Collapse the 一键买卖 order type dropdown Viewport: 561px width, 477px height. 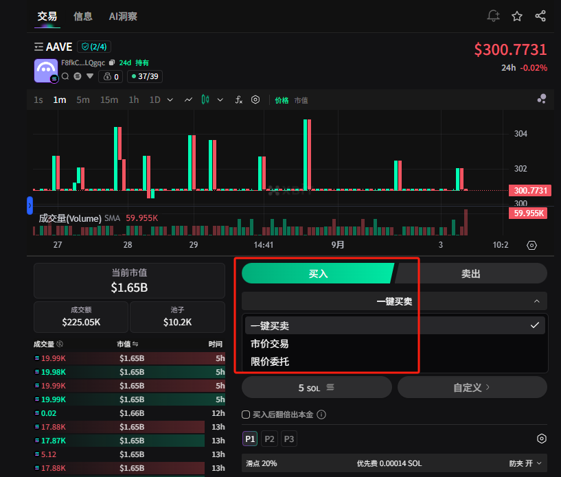pyautogui.click(x=536, y=301)
